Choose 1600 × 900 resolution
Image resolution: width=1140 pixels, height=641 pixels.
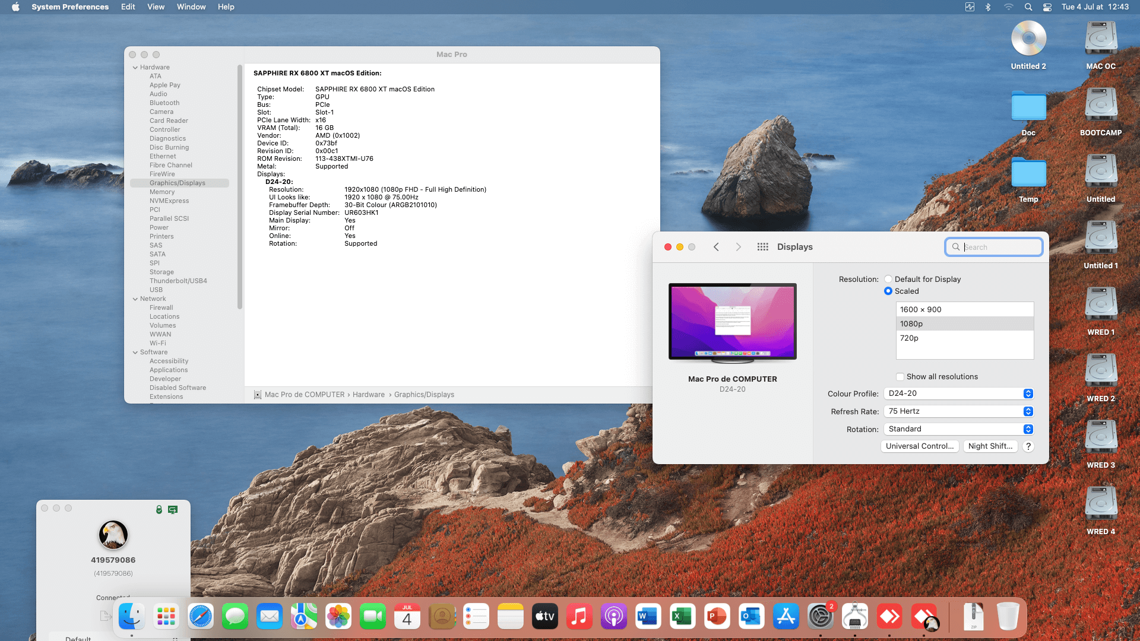coord(965,309)
